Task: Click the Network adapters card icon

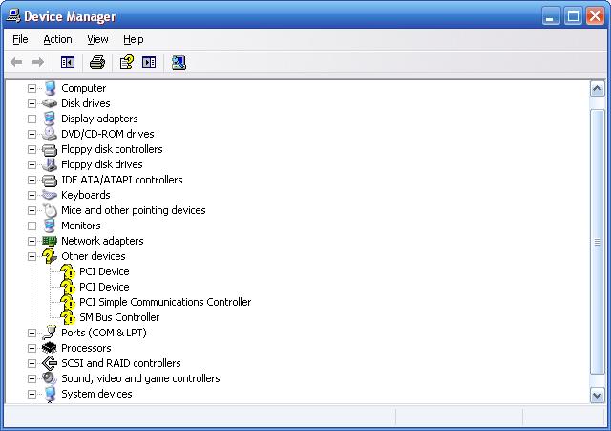Action: (50, 241)
